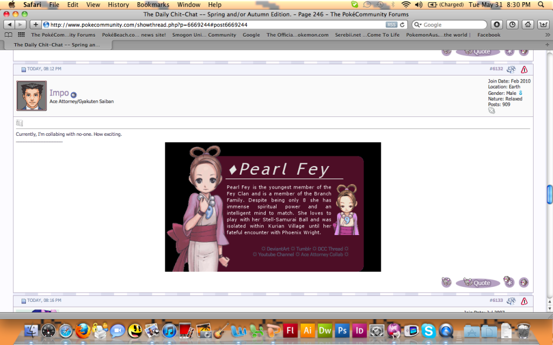Image resolution: width=553 pixels, height=345 pixels.
Task: Click Quote button under Impo's post
Action: click(x=478, y=282)
